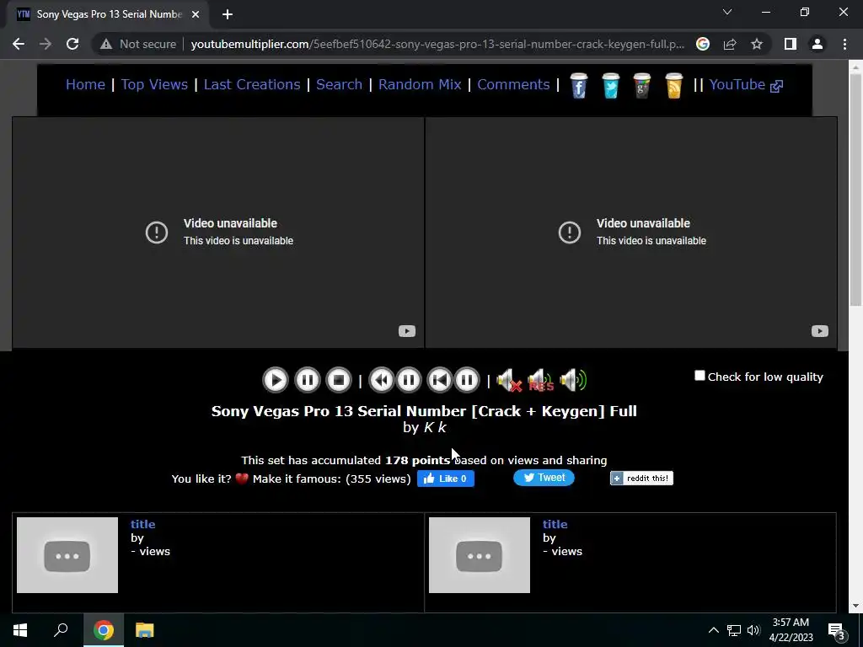Click Chrome in the taskbar

[104, 630]
